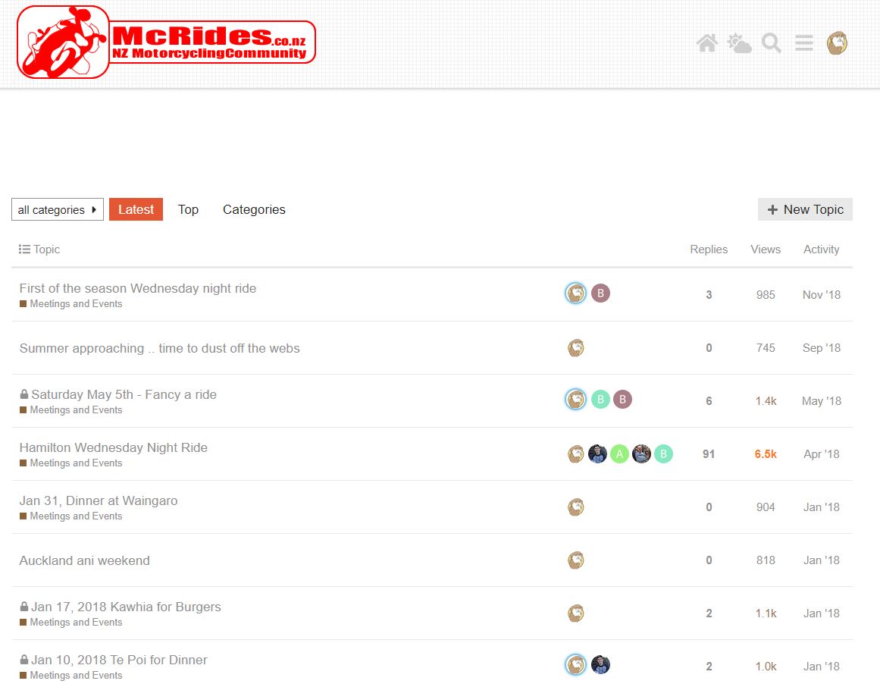
Task: Open Meetings and Events under the first topic
Action: coord(72,303)
